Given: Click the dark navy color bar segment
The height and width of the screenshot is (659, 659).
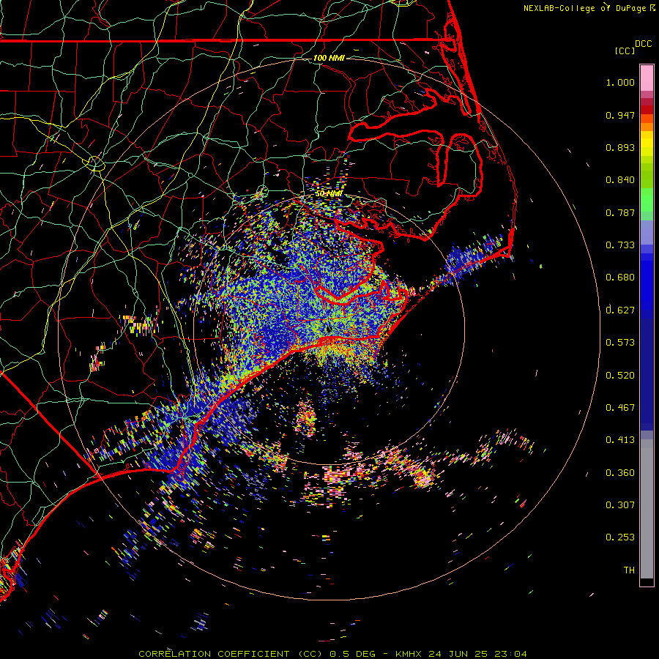Looking at the screenshot, I should pos(647,374).
